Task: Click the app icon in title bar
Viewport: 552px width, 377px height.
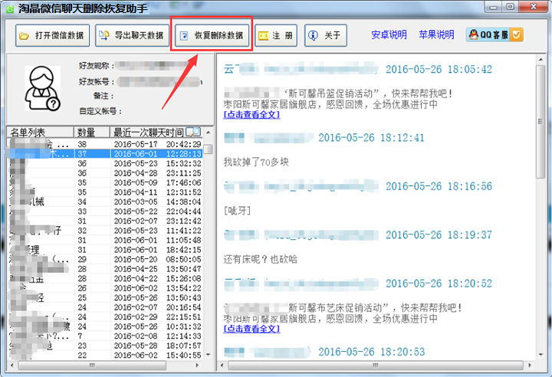Action: click(x=10, y=8)
